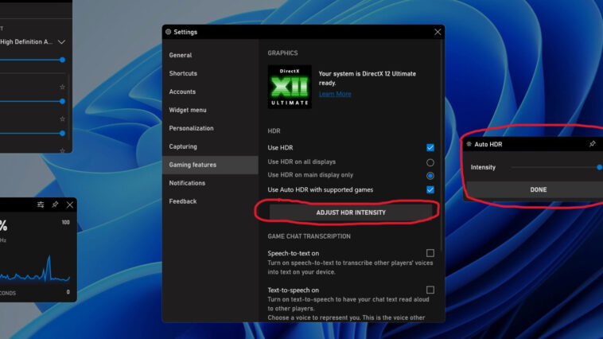Image resolution: width=603 pixels, height=339 pixels.
Task: Toggle Use Auto HDR with supported games
Action: [x=430, y=189]
